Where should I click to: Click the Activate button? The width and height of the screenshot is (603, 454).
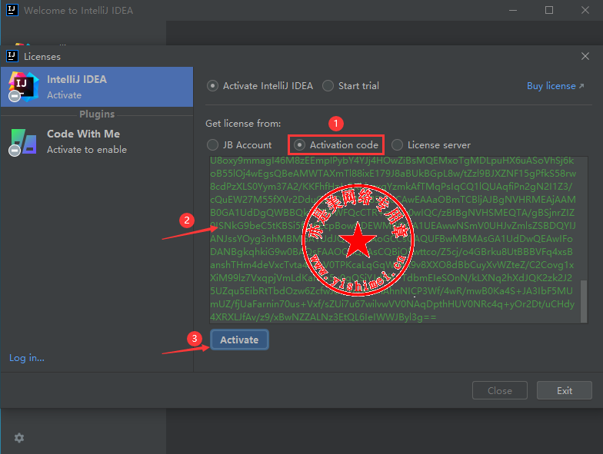tap(239, 340)
